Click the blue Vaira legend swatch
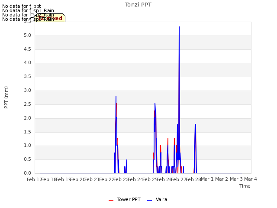 point(149,200)
